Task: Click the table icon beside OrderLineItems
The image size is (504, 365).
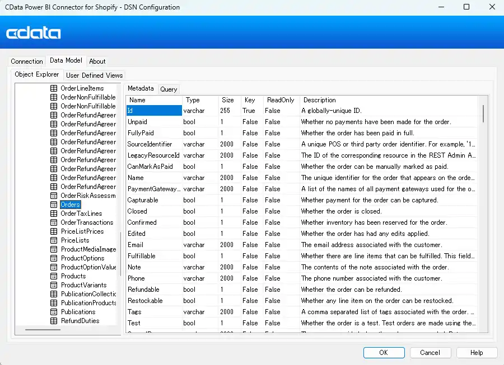Action: click(x=54, y=88)
